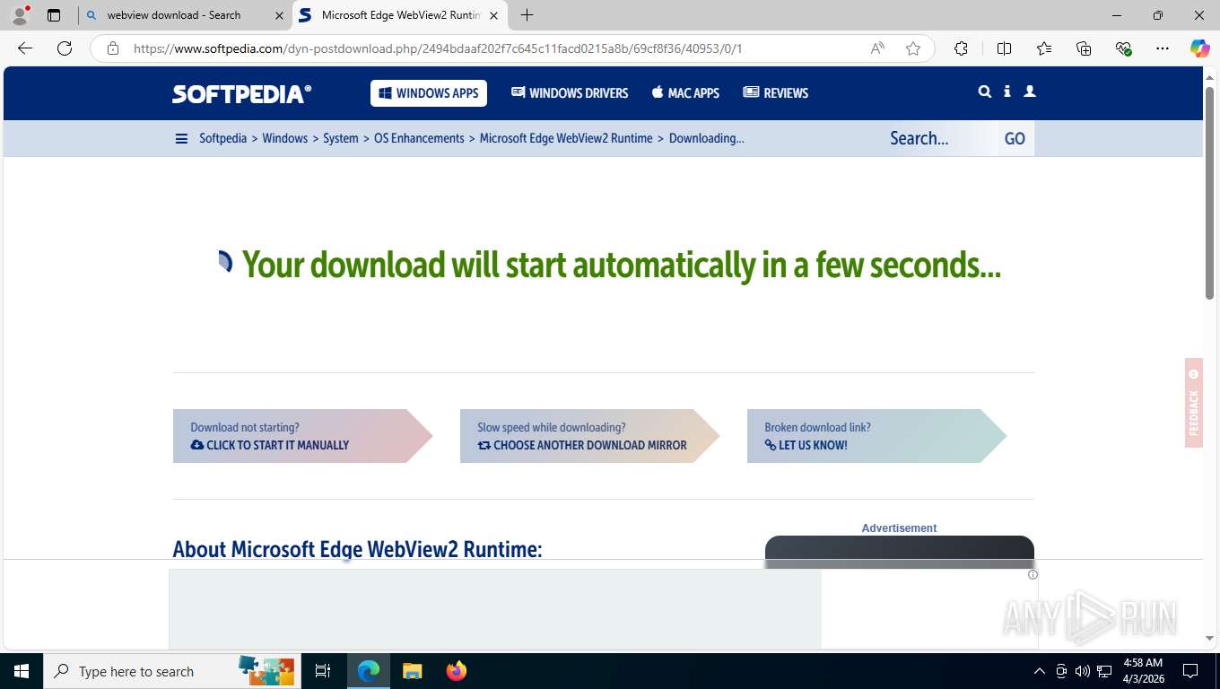Open Task View on the taskbar
Image resolution: width=1220 pixels, height=689 pixels.
[323, 671]
